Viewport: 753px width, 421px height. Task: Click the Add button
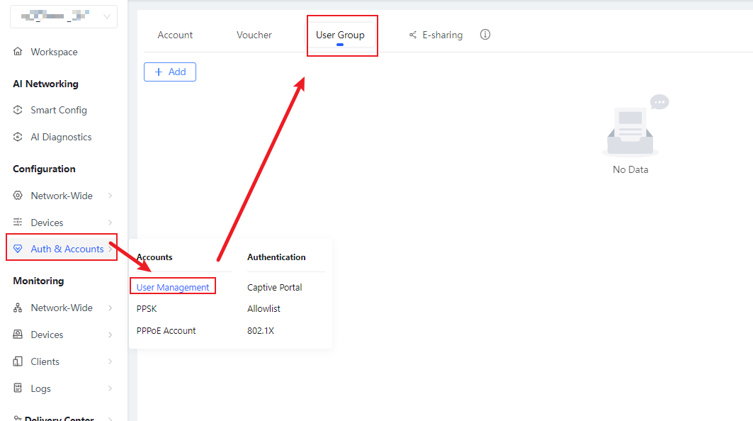click(x=170, y=72)
